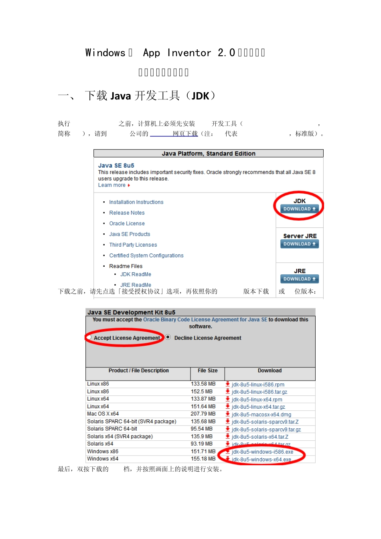
Task: Download jdk-8u5-linux-x64.tar.gz
Action: 258,407
